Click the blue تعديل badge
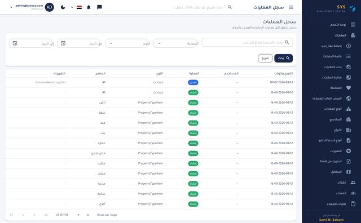 (x=193, y=82)
